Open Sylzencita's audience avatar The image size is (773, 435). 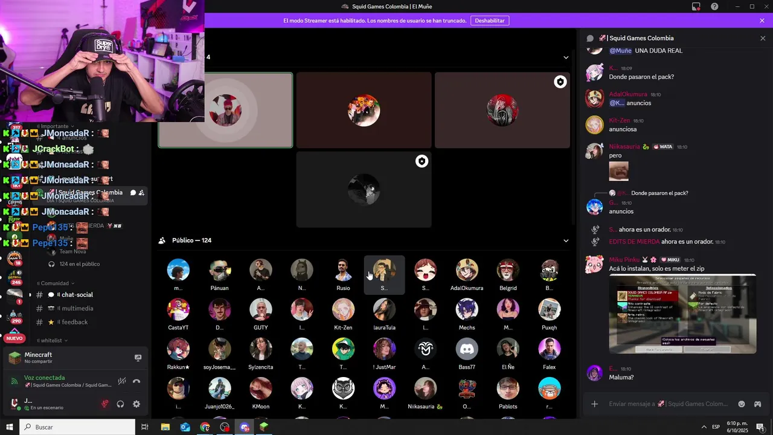pos(261,349)
